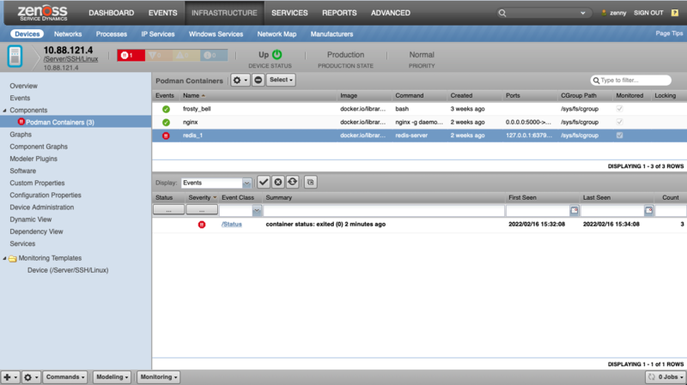Open the /Status event class link
The width and height of the screenshot is (687, 385).
pos(232,225)
